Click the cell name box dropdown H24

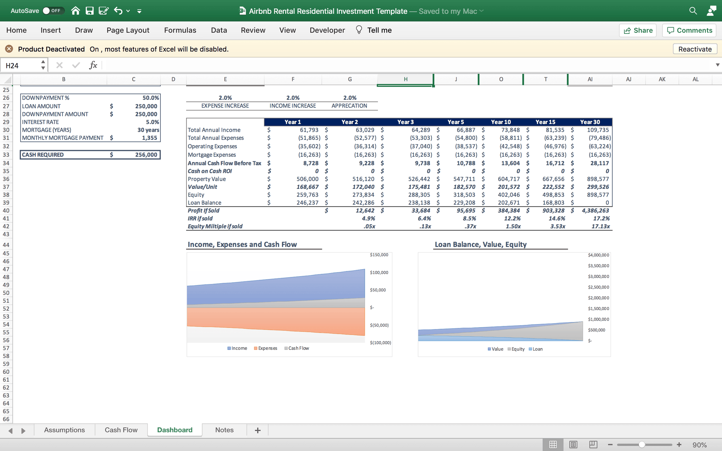tap(43, 65)
